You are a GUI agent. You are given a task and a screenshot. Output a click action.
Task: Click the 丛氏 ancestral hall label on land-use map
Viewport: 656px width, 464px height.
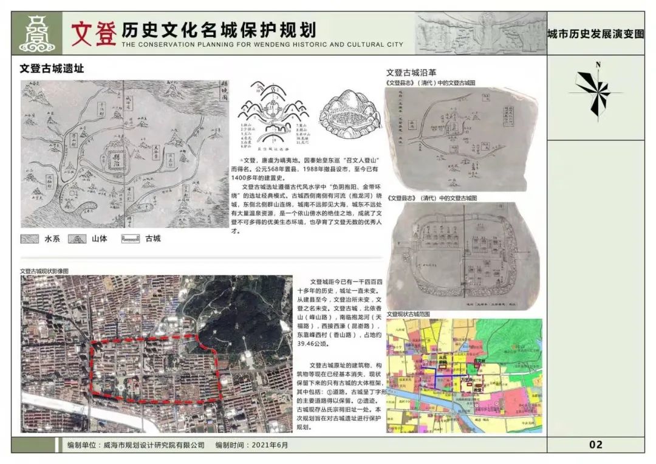point(442,360)
